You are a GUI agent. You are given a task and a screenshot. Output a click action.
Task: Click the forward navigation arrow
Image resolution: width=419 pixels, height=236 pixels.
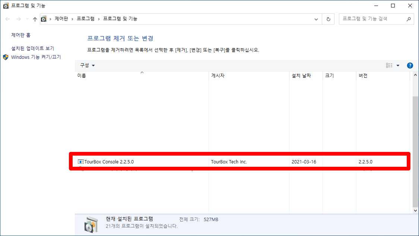19,19
